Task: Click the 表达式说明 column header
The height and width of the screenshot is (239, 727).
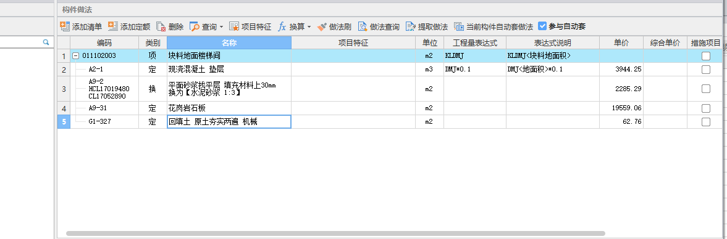Action: click(x=553, y=43)
